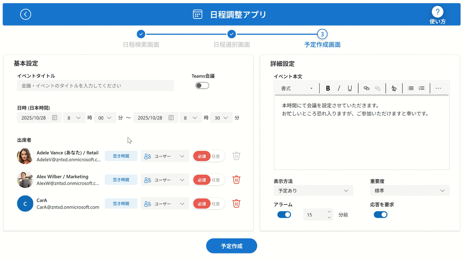Disable the 応答を要求 toggle
The image size is (463, 260).
381,215
